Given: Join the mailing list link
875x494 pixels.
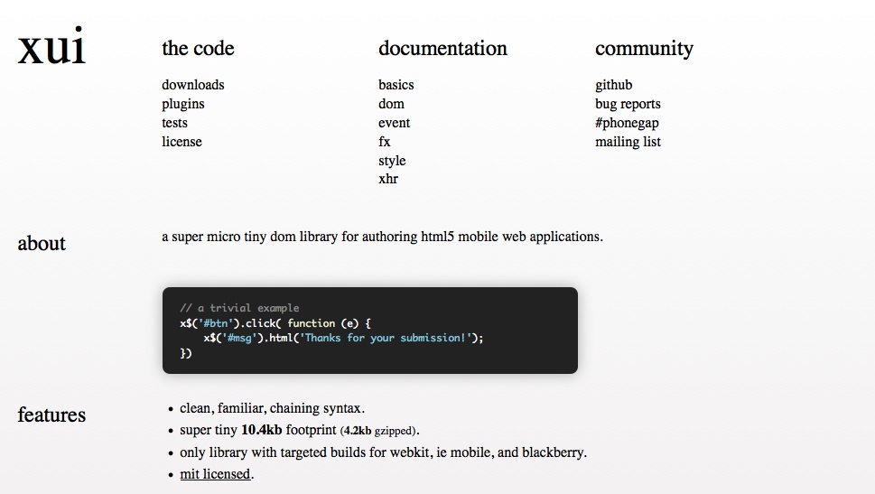Looking at the screenshot, I should coord(628,142).
